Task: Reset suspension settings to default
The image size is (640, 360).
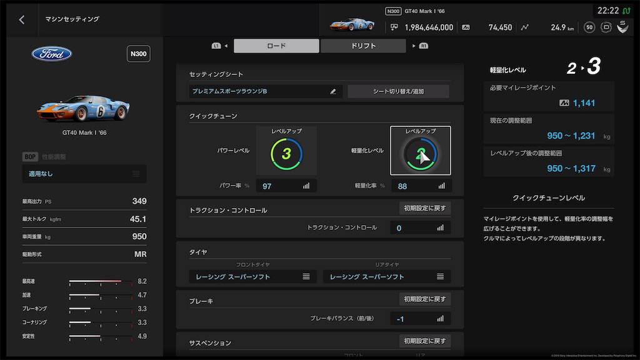Action: (425, 341)
